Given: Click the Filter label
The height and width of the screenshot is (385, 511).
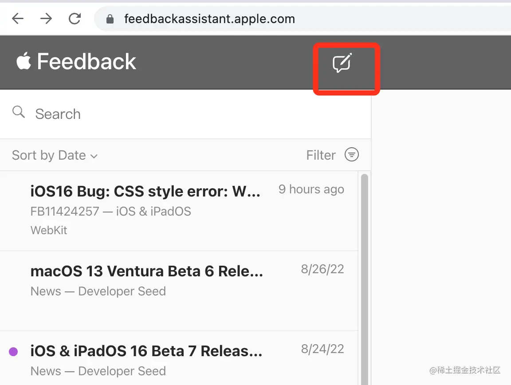Looking at the screenshot, I should [321, 155].
